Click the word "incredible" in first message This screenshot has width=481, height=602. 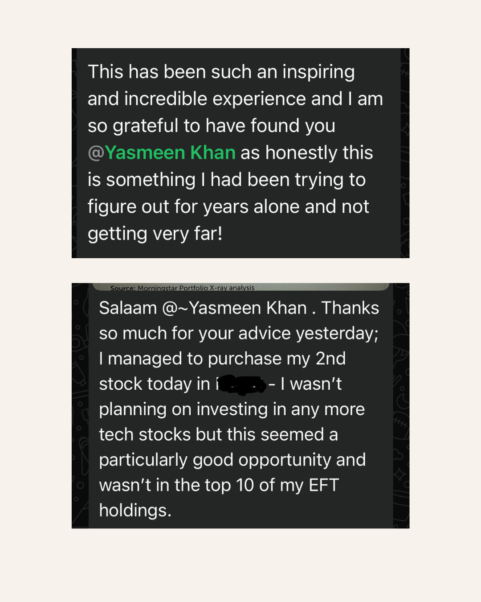[166, 99]
